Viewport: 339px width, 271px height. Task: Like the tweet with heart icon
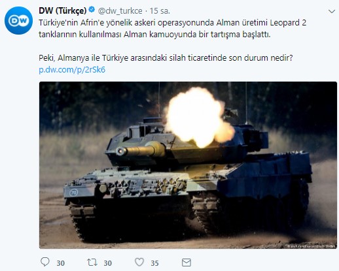coord(139,262)
